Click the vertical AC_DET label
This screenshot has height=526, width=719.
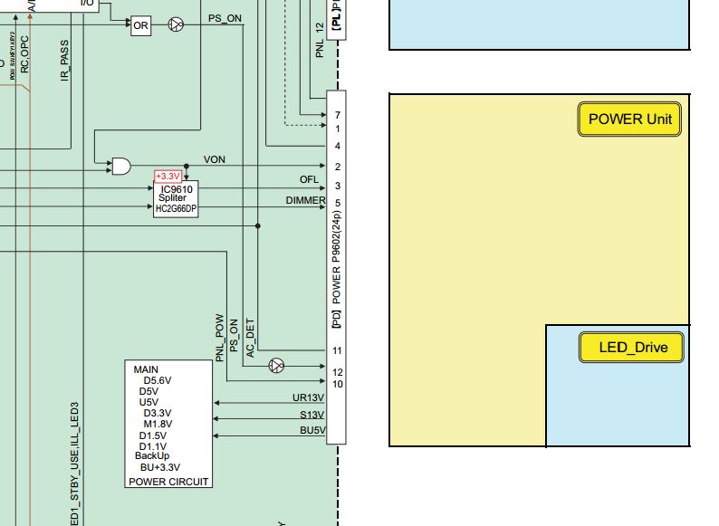[250, 338]
